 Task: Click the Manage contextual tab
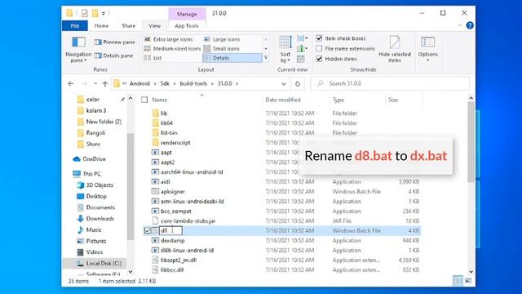tap(187, 14)
